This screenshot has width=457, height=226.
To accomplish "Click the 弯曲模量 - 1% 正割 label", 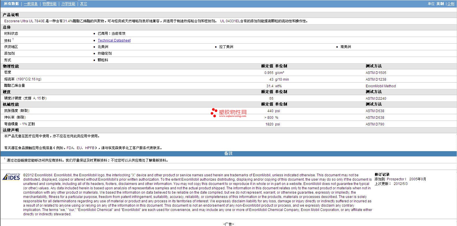I will [x=19, y=124].
